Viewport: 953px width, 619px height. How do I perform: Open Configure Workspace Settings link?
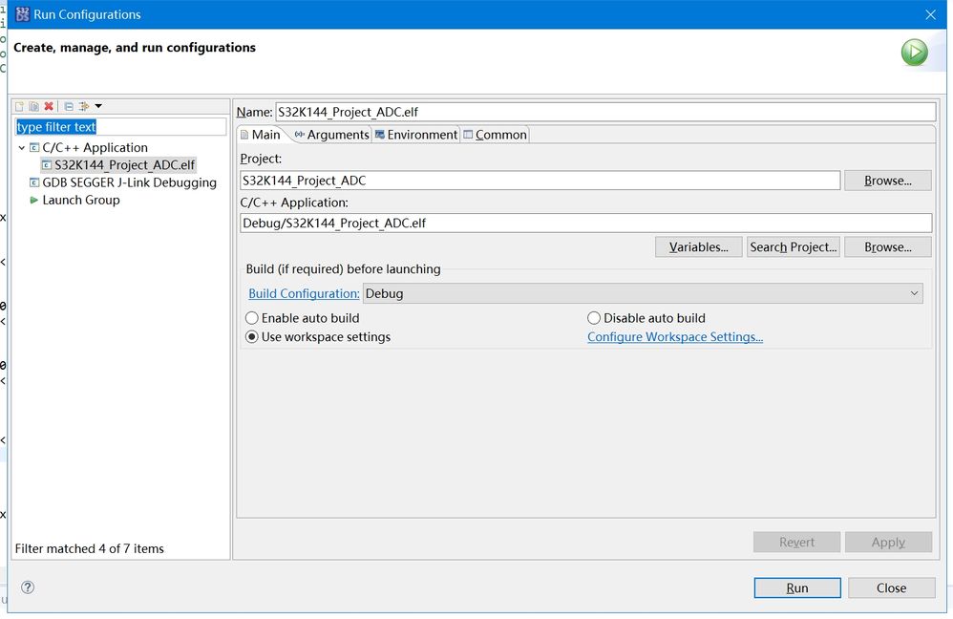[x=674, y=337]
